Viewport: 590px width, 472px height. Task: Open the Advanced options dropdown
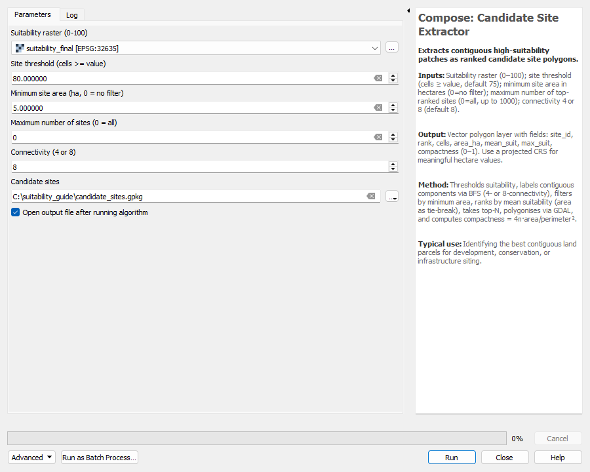point(31,458)
